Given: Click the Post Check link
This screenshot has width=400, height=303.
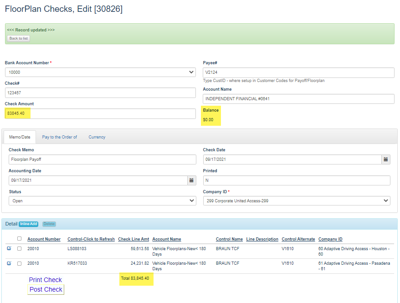Looking at the screenshot, I should pos(46,289).
